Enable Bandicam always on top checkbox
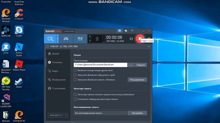The image size is (220, 123). (75, 70)
